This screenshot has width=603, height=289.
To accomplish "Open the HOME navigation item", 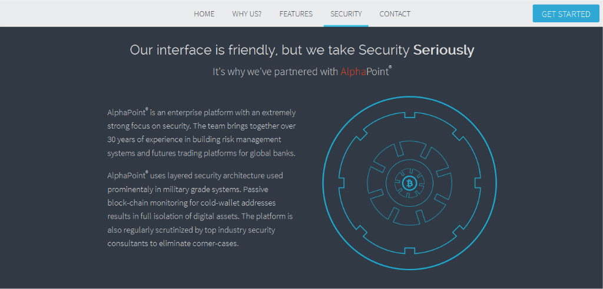I will (204, 14).
